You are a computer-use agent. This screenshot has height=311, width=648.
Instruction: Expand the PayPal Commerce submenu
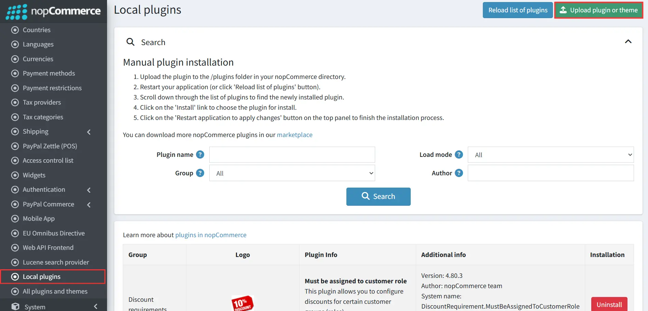[89, 205]
